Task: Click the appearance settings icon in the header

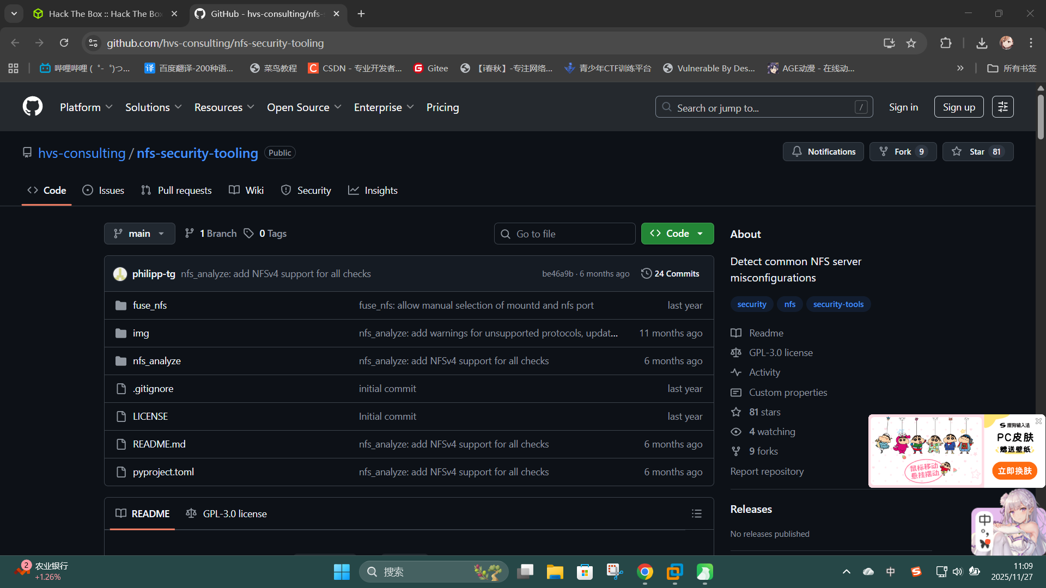Action: pos(1002,107)
